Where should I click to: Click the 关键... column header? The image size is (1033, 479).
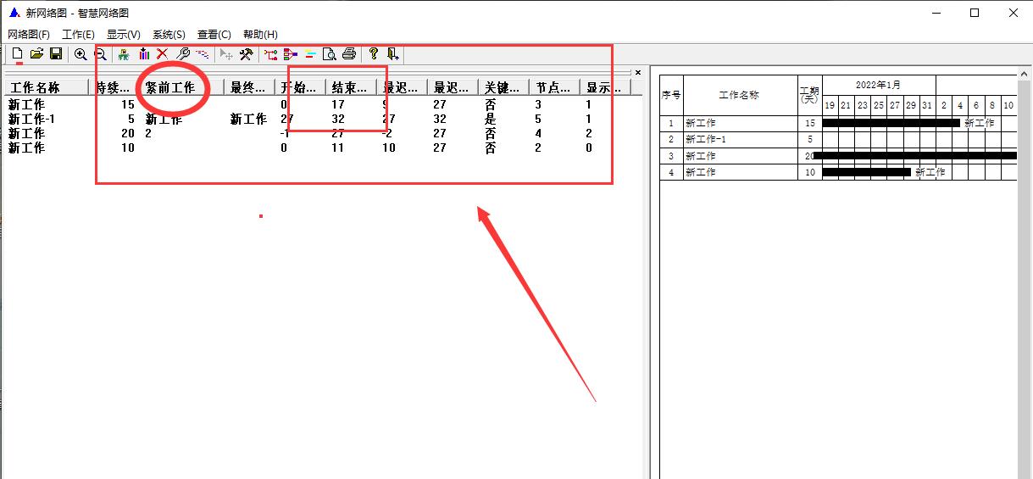[x=503, y=87]
